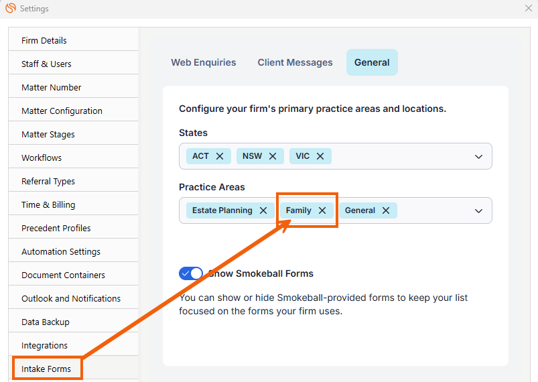Remove the VIC state tag
The height and width of the screenshot is (382, 538).
click(x=320, y=156)
